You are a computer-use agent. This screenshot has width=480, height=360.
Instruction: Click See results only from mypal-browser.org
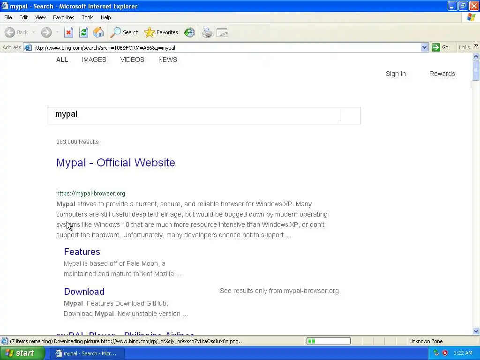click(x=279, y=291)
